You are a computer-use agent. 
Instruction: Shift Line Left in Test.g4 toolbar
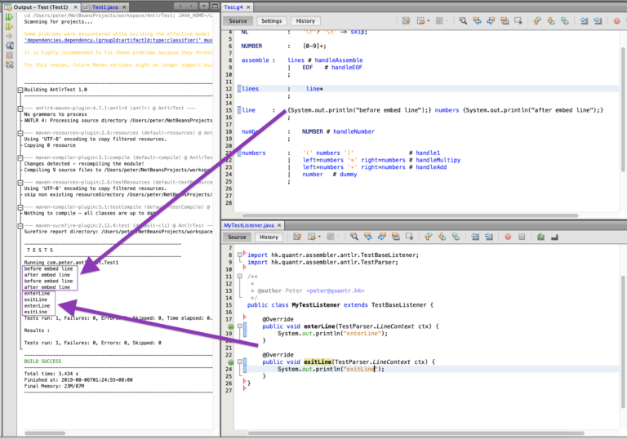point(584,20)
